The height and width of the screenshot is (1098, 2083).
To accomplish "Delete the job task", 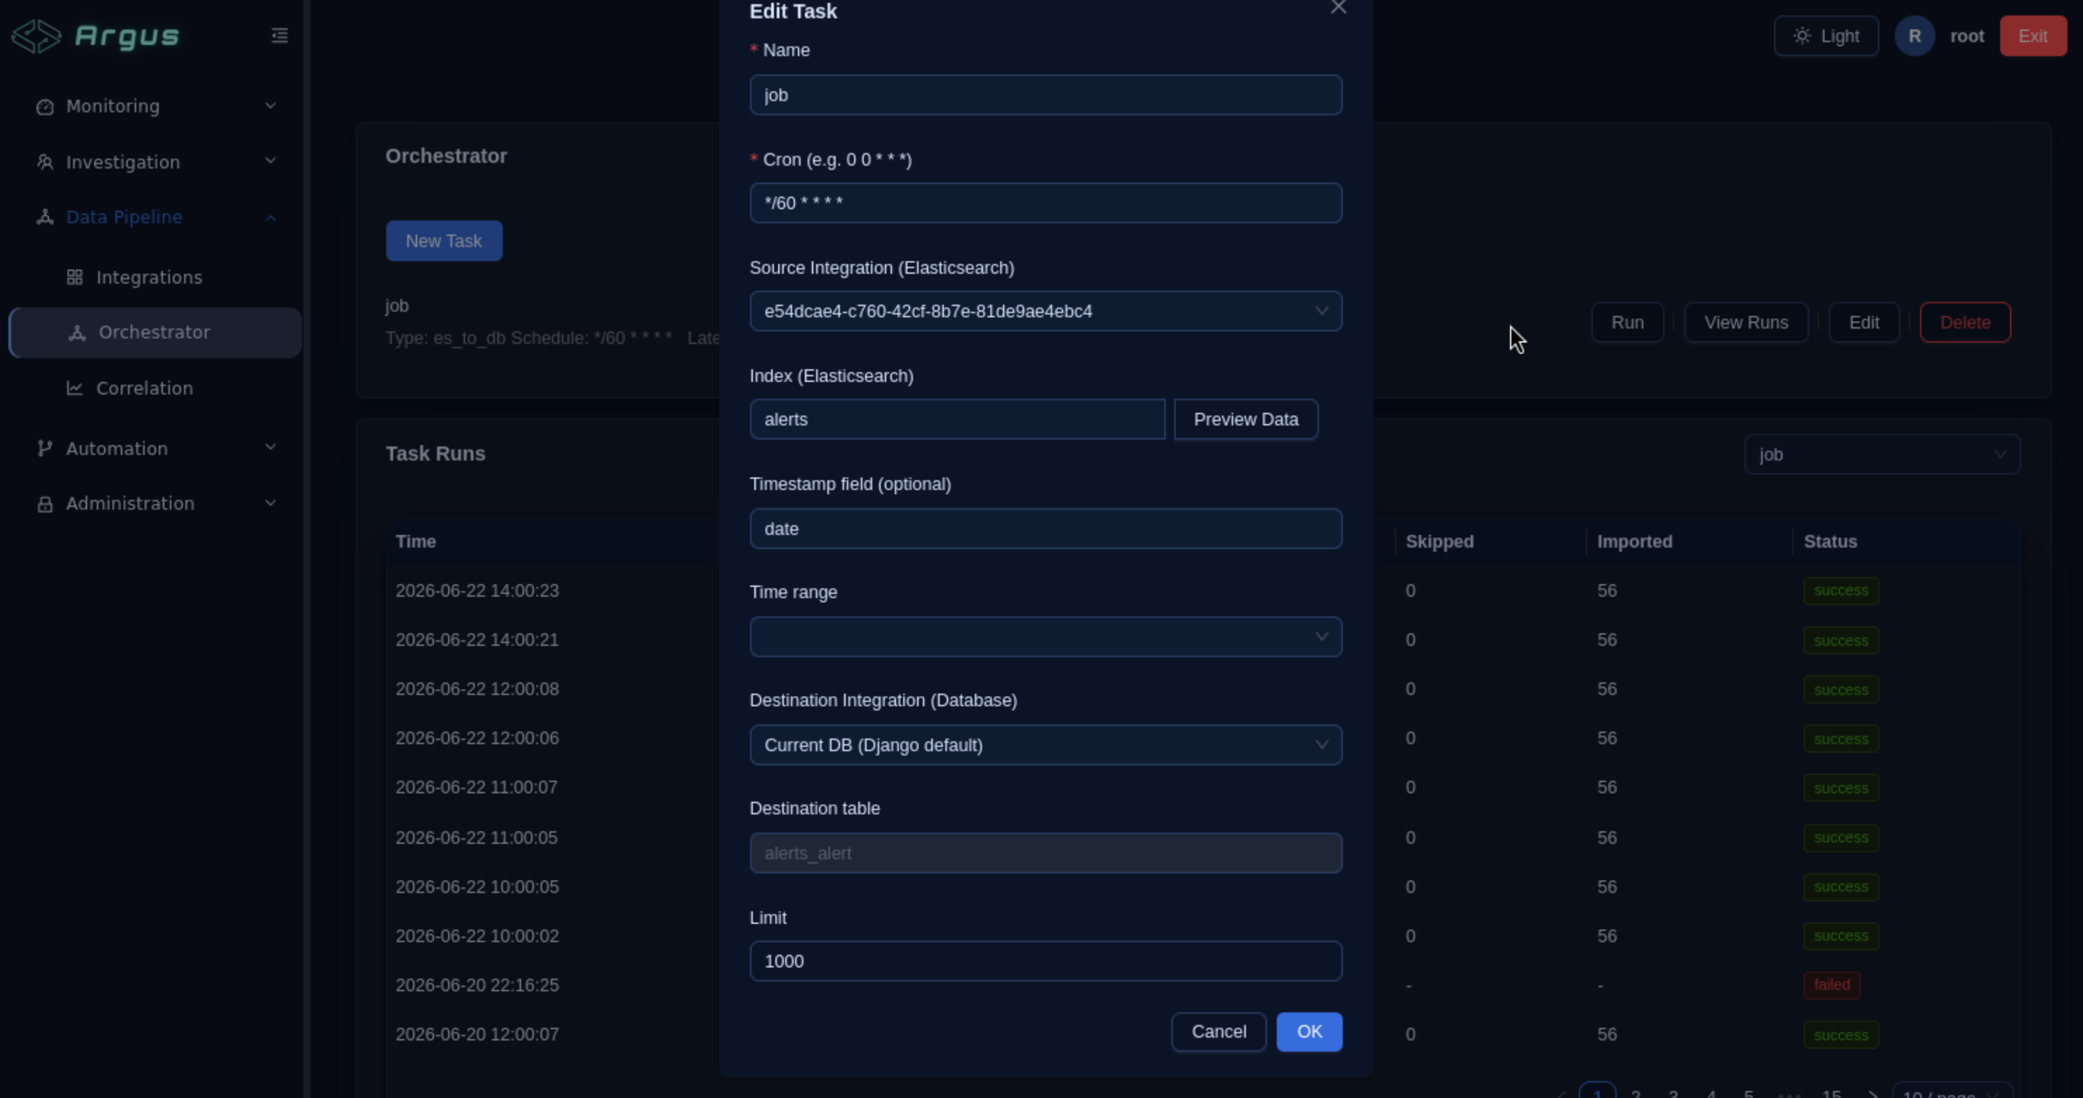I will tap(1965, 323).
